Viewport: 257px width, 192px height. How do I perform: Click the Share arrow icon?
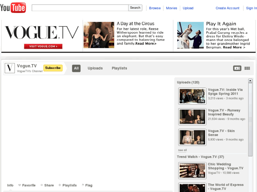42,185
